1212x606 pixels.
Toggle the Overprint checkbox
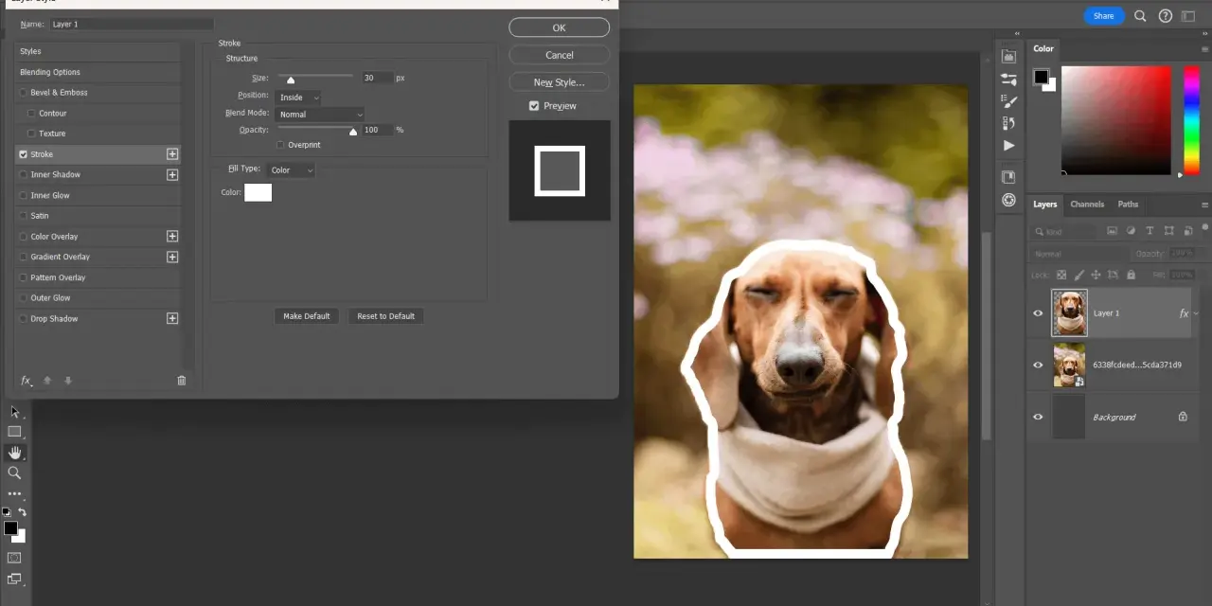(280, 145)
